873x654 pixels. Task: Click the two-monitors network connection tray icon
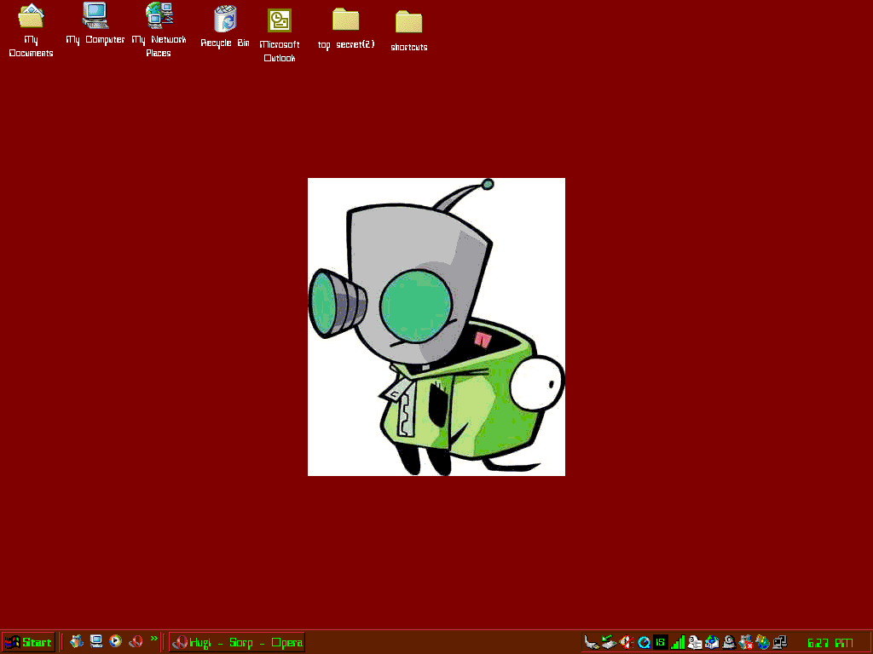(780, 643)
